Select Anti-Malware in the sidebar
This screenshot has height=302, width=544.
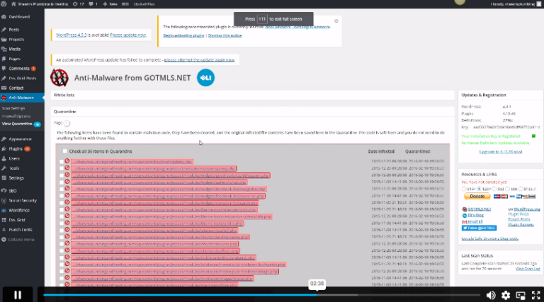pos(21,98)
